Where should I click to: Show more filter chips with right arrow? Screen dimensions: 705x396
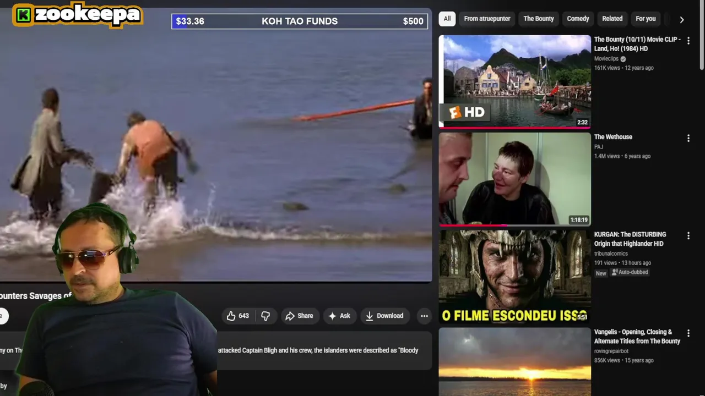click(x=682, y=19)
